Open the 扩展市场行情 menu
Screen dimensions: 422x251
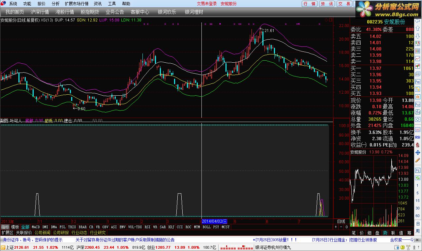77,4
